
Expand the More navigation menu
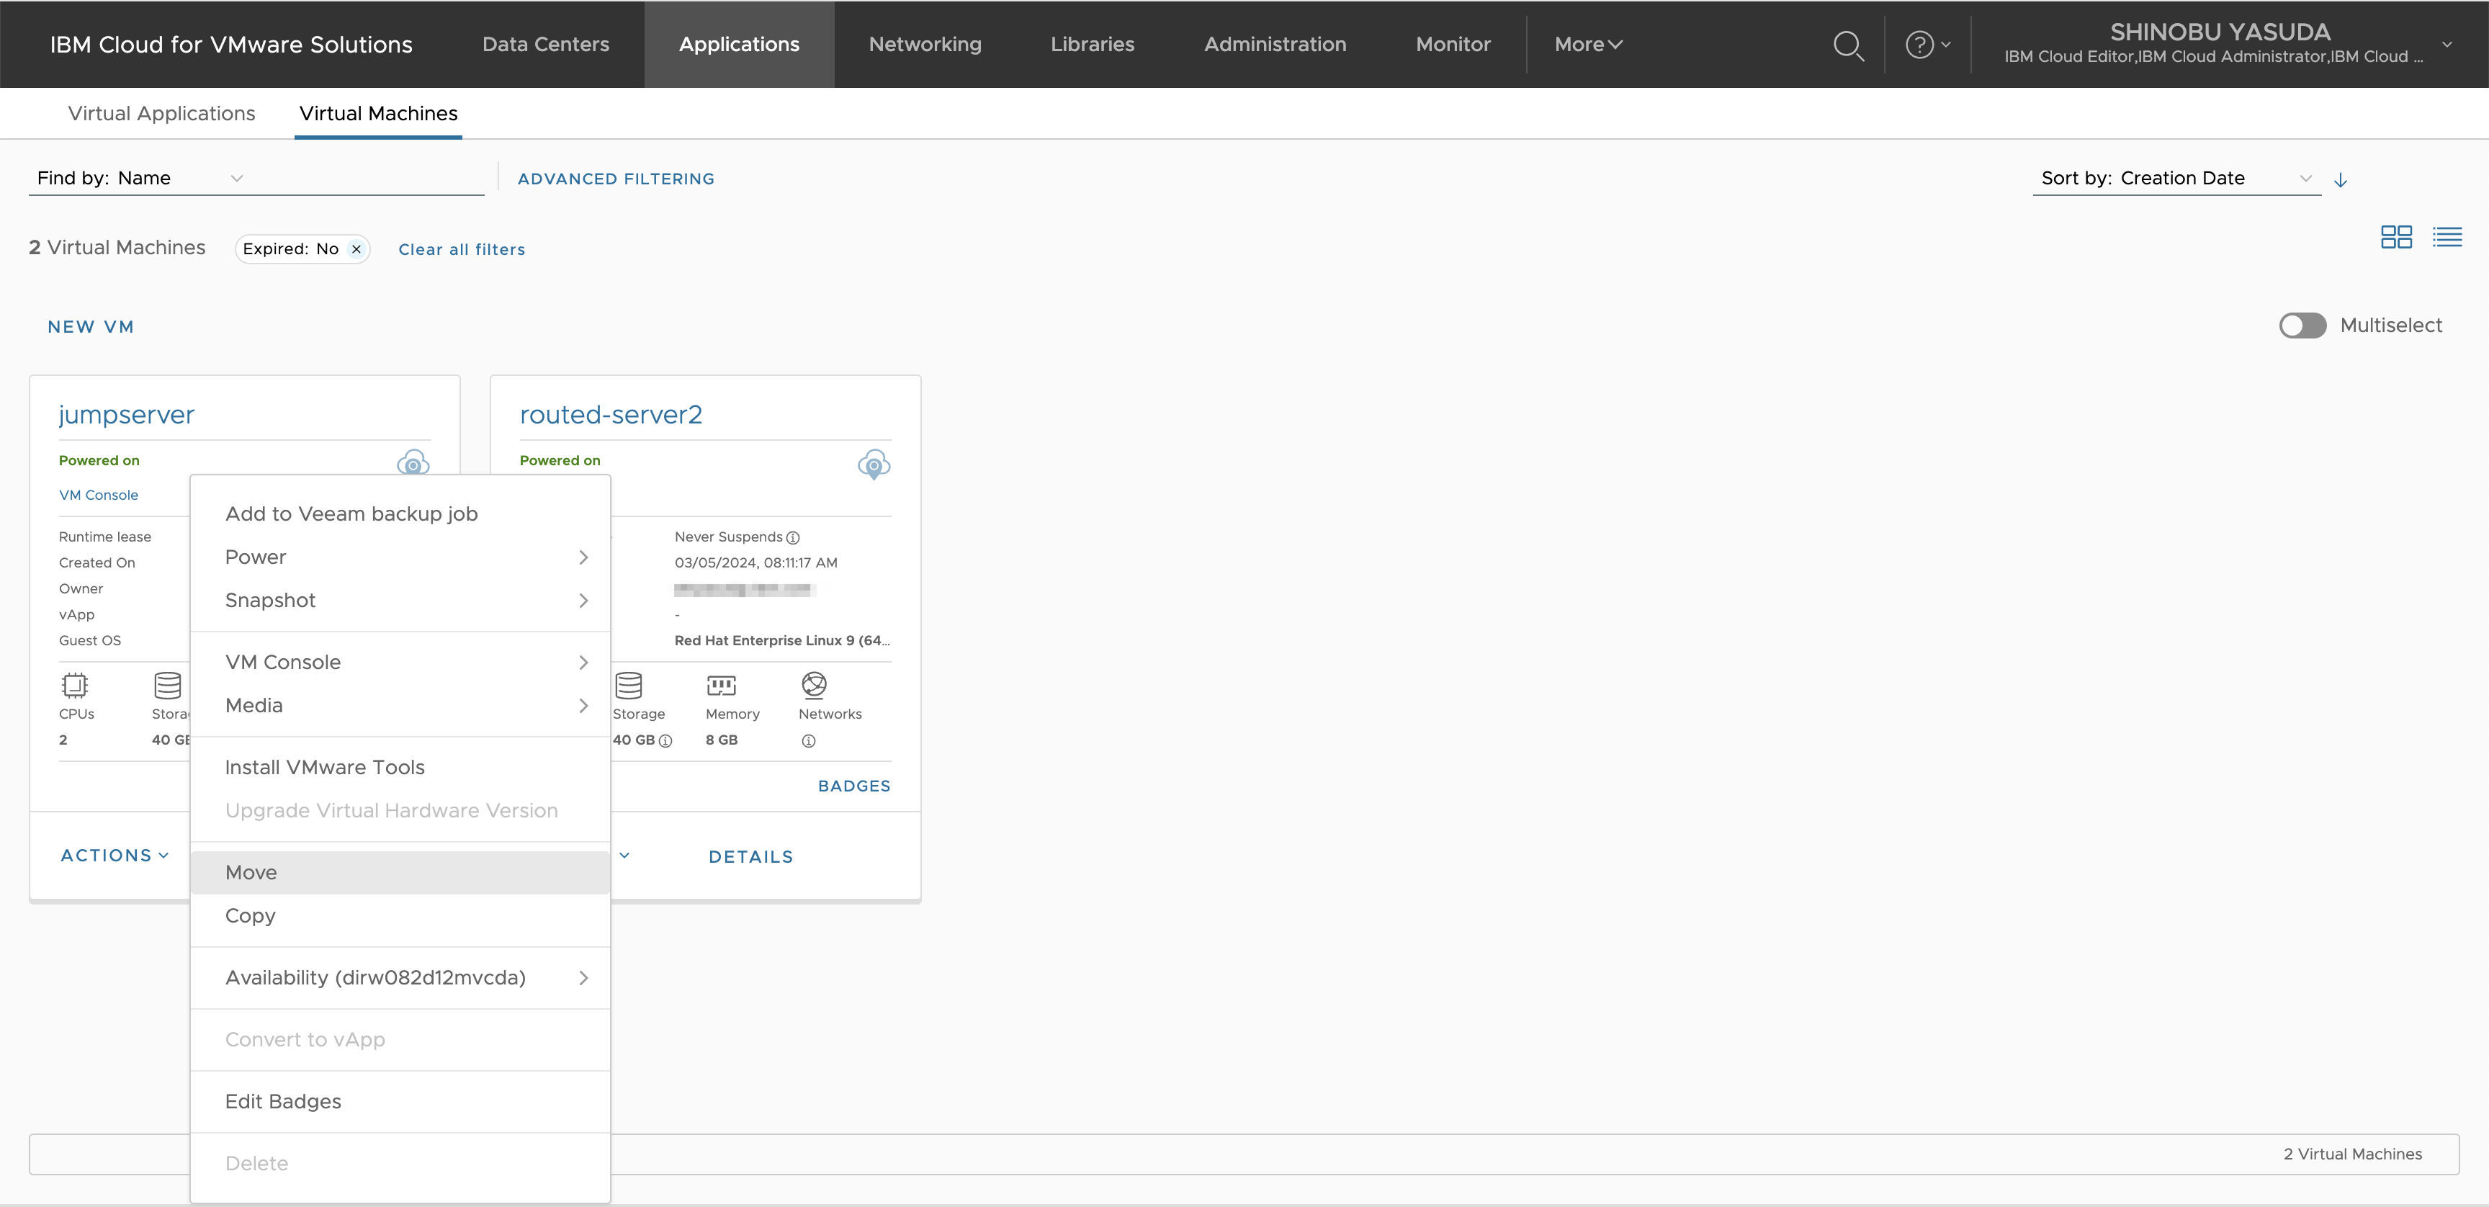(x=1587, y=45)
